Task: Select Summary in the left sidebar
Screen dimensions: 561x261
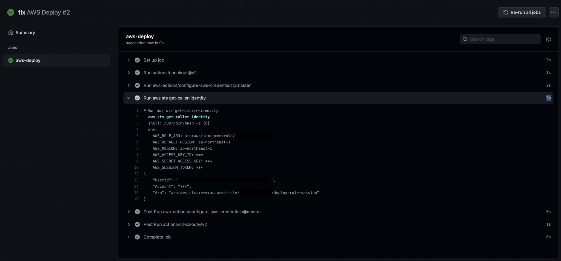Action: pyautogui.click(x=25, y=32)
